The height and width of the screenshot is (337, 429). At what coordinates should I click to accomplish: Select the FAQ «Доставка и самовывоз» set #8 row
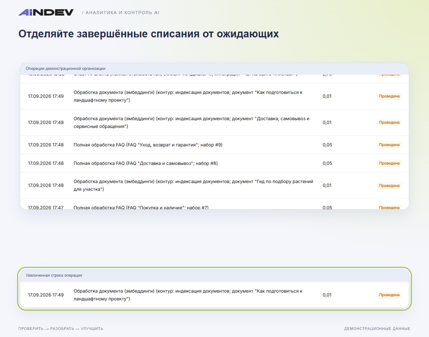(214, 163)
